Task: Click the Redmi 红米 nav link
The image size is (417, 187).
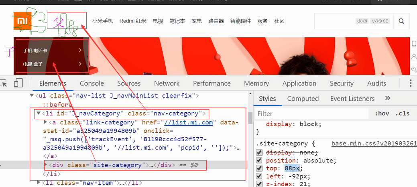Action: [133, 21]
